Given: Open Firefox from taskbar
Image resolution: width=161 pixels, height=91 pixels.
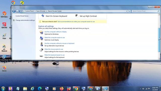Looking at the screenshot, I should pyautogui.click(x=62, y=89).
